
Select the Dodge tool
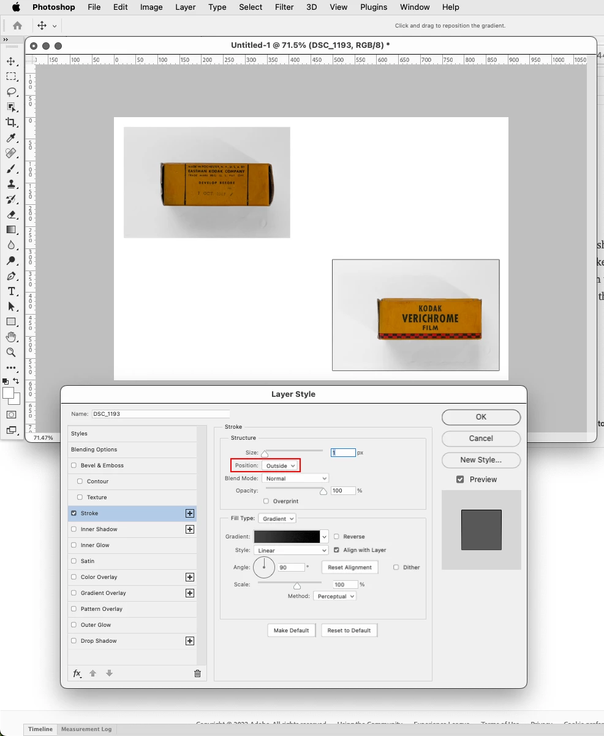(x=11, y=261)
